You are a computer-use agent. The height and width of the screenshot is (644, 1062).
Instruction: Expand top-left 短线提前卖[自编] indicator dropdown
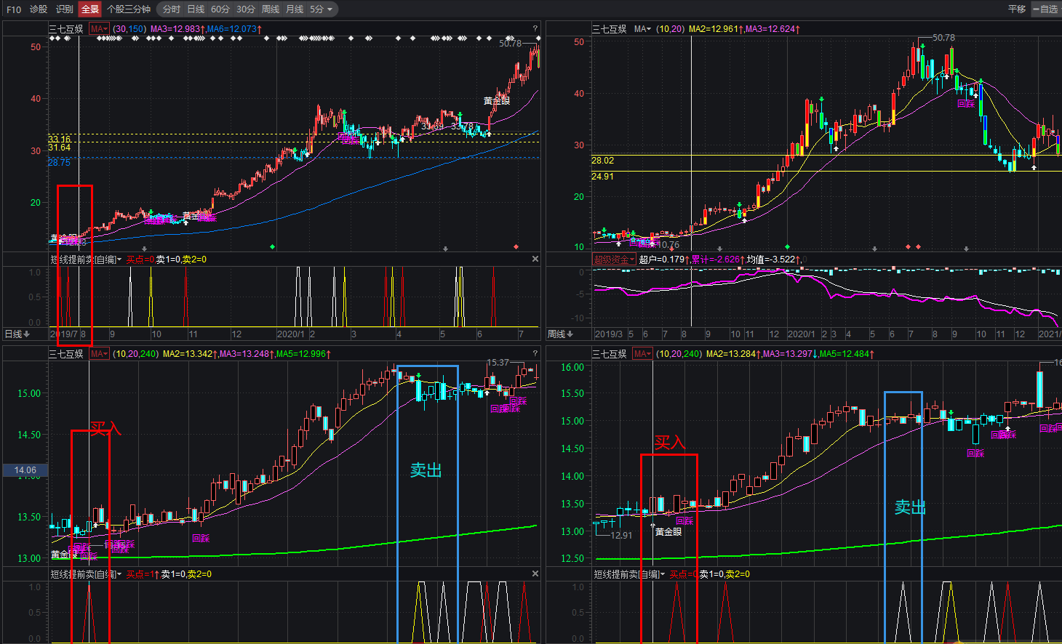pos(86,259)
